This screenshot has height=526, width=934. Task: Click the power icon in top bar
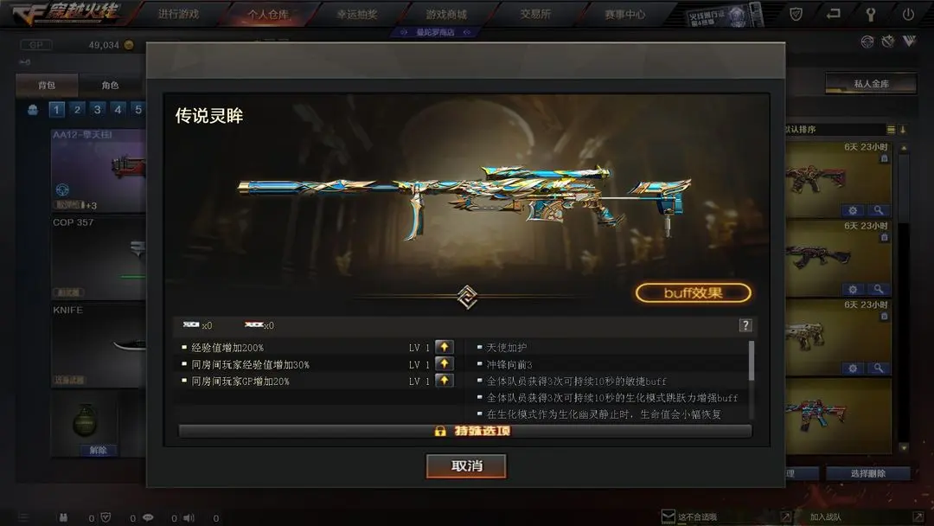tap(908, 14)
